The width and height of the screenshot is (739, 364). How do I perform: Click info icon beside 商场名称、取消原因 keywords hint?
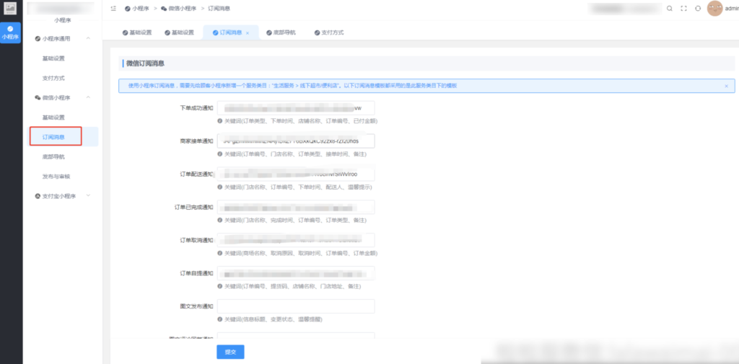pyautogui.click(x=219, y=253)
